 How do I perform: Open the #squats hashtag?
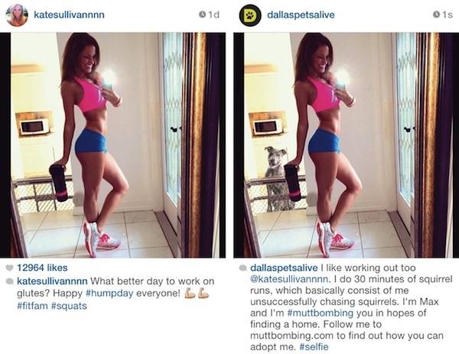[x=69, y=306]
